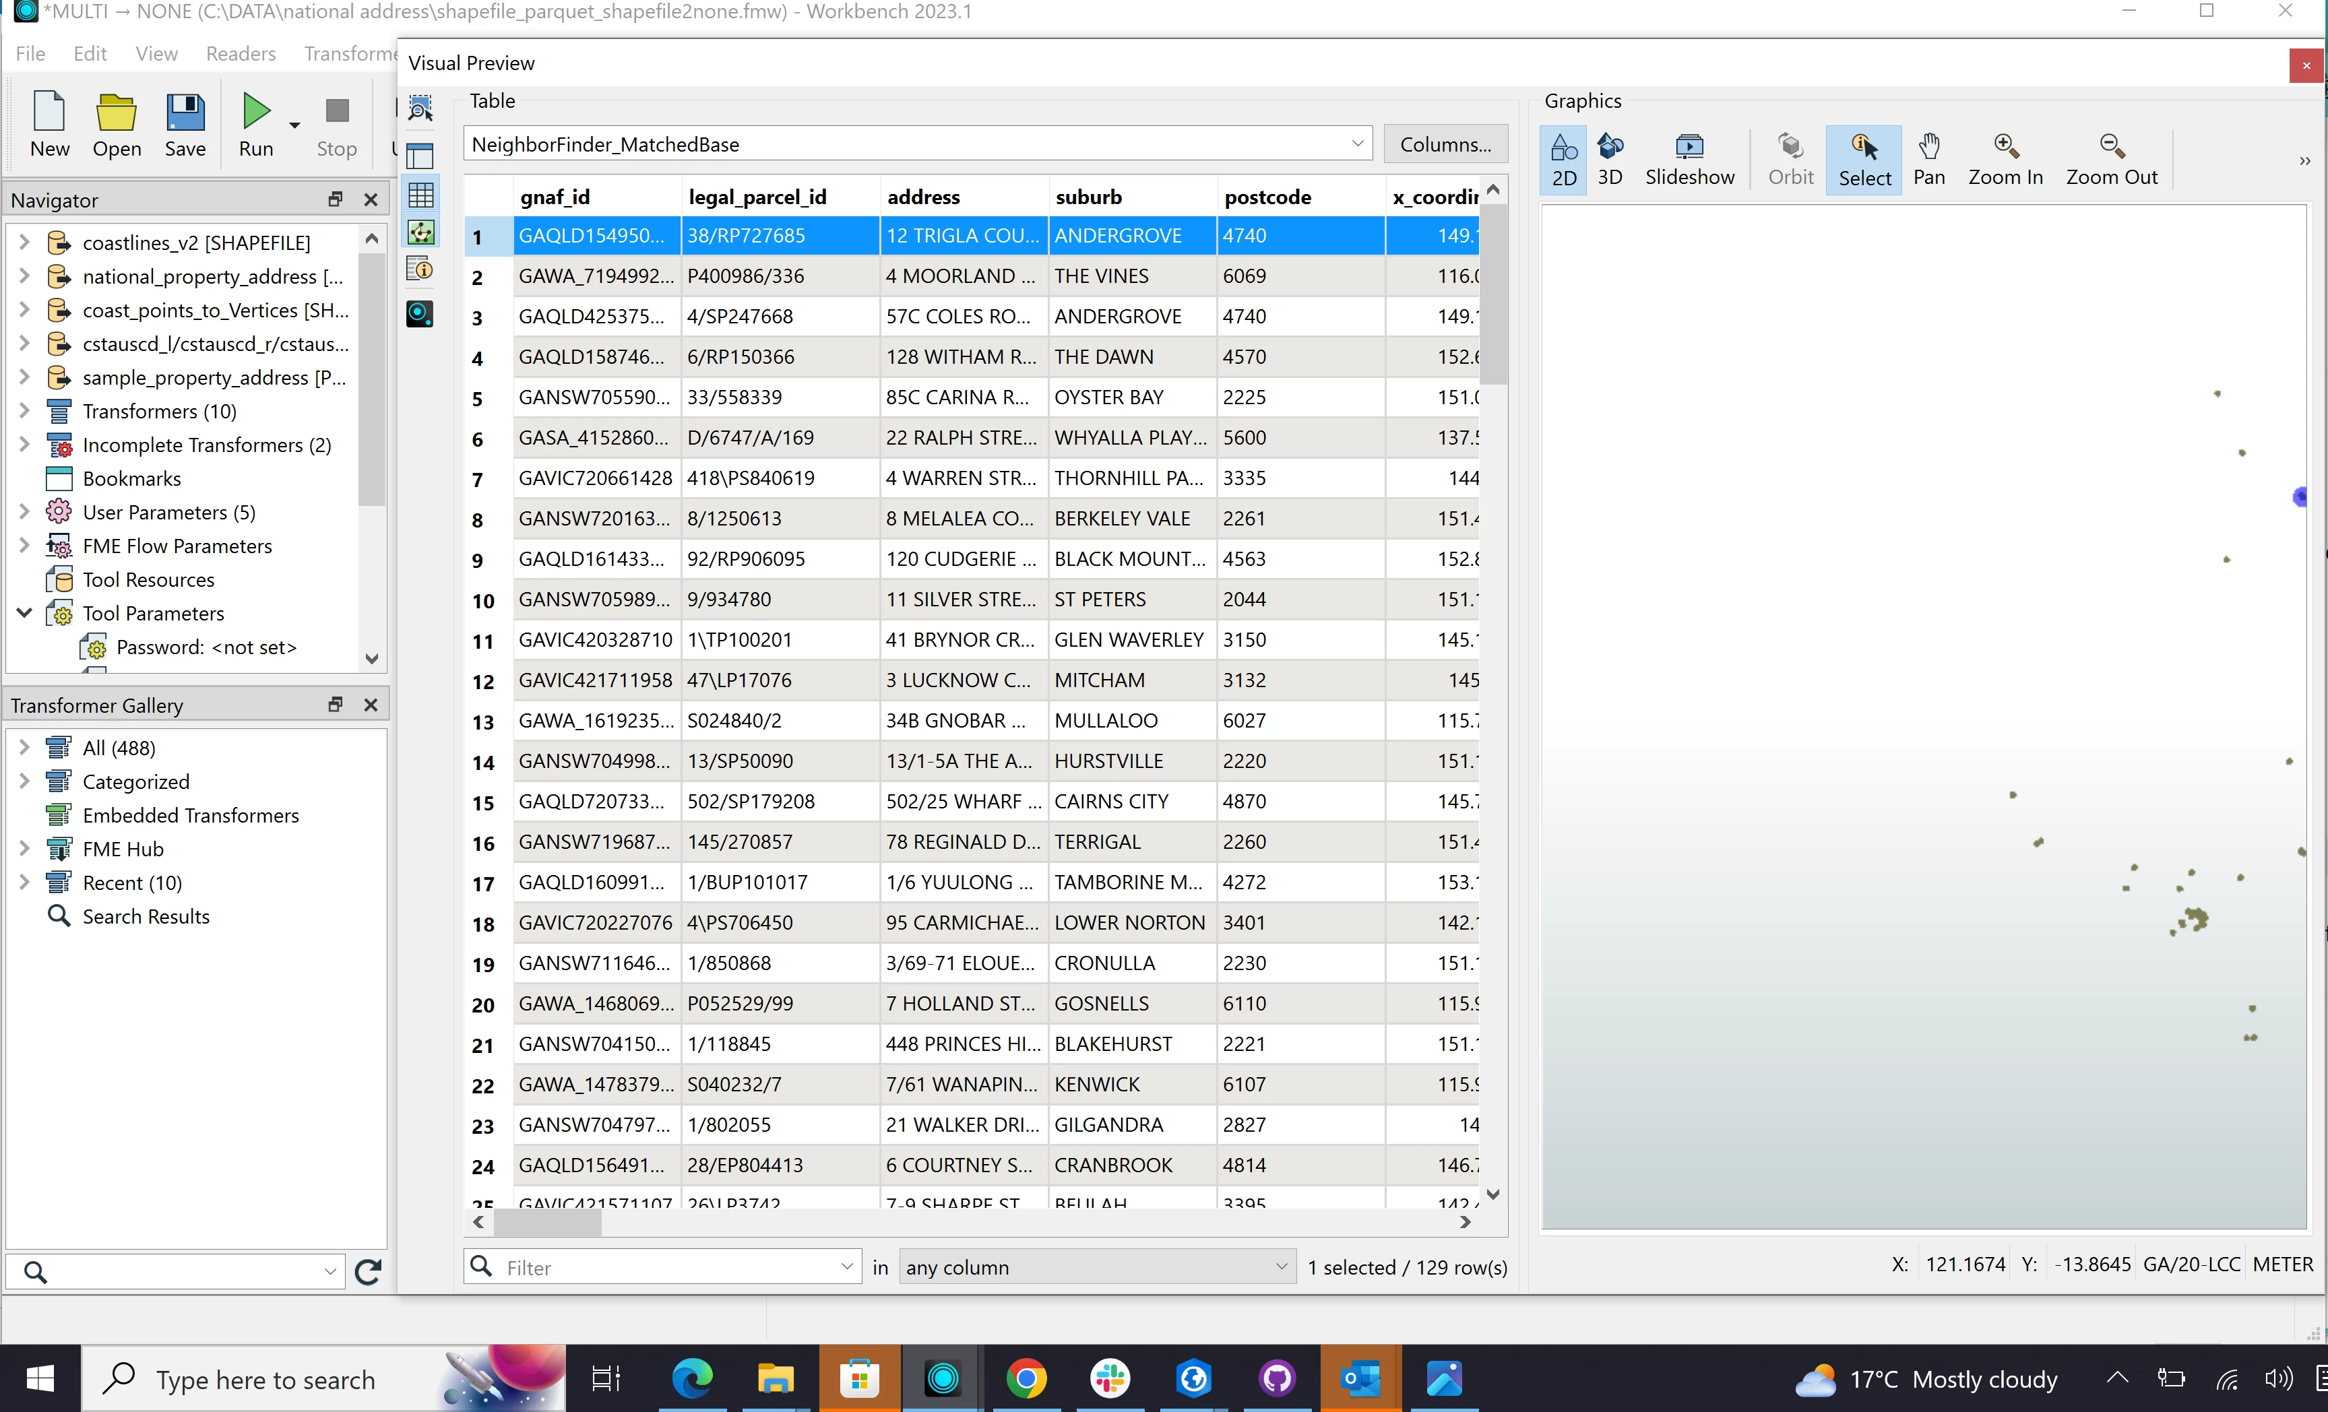2328x1412 pixels.
Task: Switch graphics view to 2D mode
Action: point(1564,159)
